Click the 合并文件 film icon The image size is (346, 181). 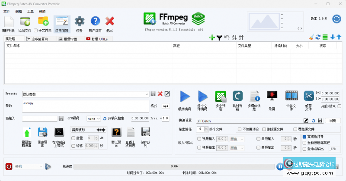pyautogui.click(x=291, y=97)
